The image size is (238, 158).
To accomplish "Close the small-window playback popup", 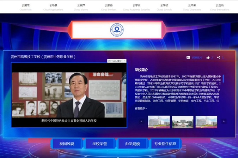I will [x=124, y=61].
